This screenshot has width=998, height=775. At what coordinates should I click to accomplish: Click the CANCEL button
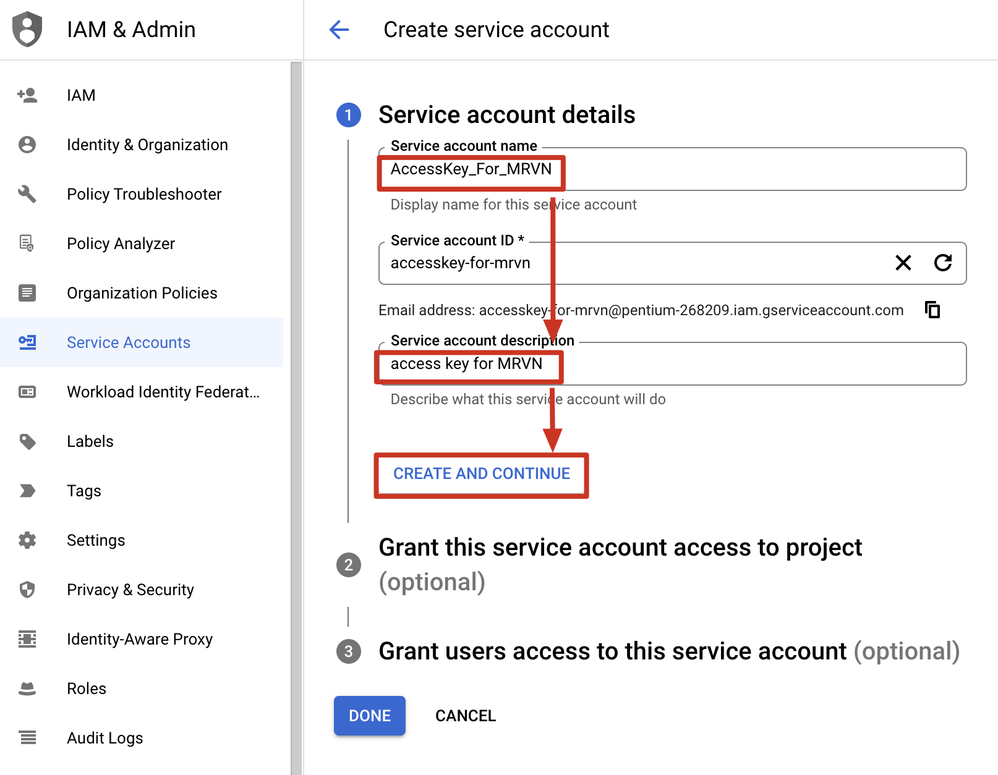coord(466,716)
